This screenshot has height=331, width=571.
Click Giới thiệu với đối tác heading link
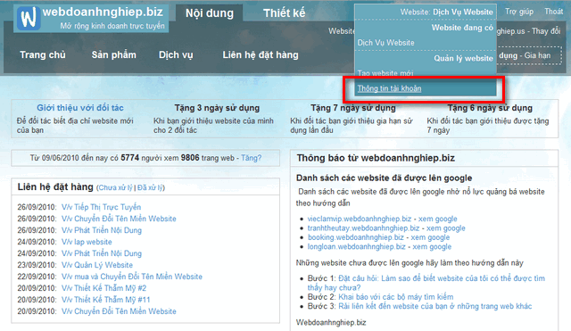(80, 108)
